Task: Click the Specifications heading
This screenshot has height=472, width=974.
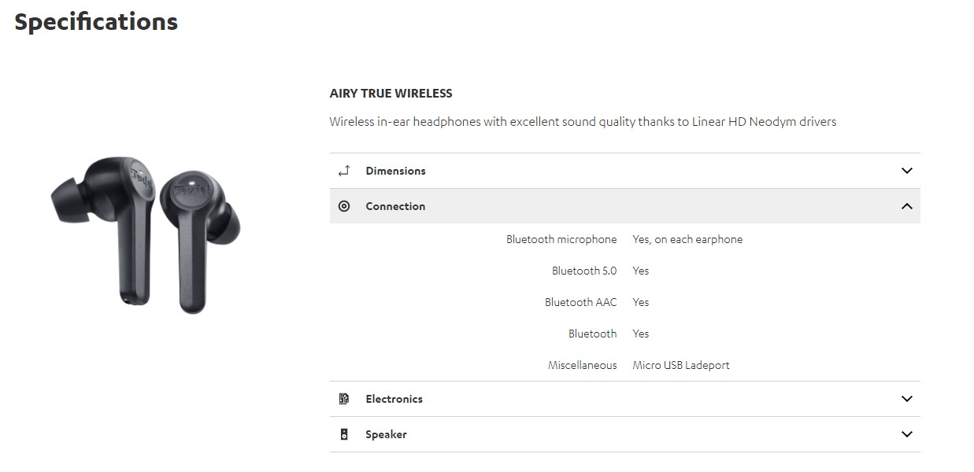Action: [96, 22]
